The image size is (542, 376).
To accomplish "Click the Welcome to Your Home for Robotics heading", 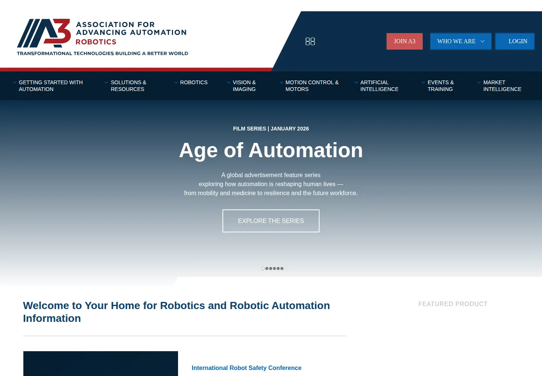I will coord(177,312).
